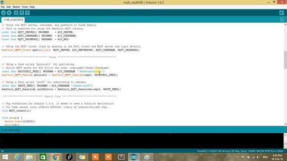Screen dimensions: 287x161
Task: Click the MQTT_PASSWORD[] declaration line
Action: (x=35, y=39)
